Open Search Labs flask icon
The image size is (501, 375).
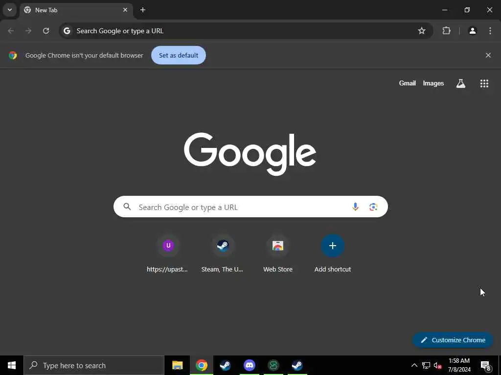(461, 83)
